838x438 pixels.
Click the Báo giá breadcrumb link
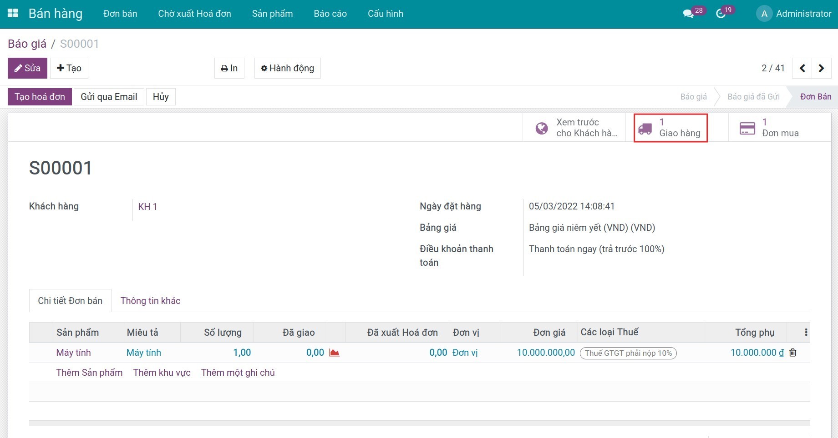(27, 44)
